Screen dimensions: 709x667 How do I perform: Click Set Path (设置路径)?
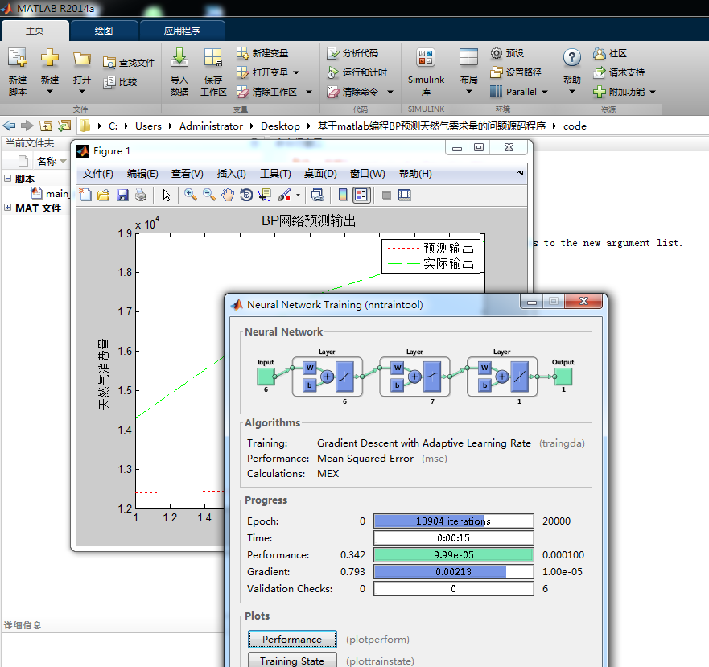tap(516, 72)
